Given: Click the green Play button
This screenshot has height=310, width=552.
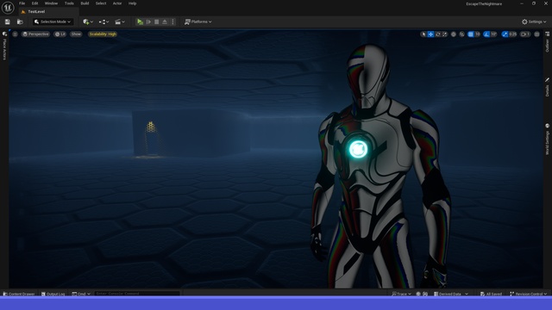Looking at the screenshot, I should [x=140, y=22].
